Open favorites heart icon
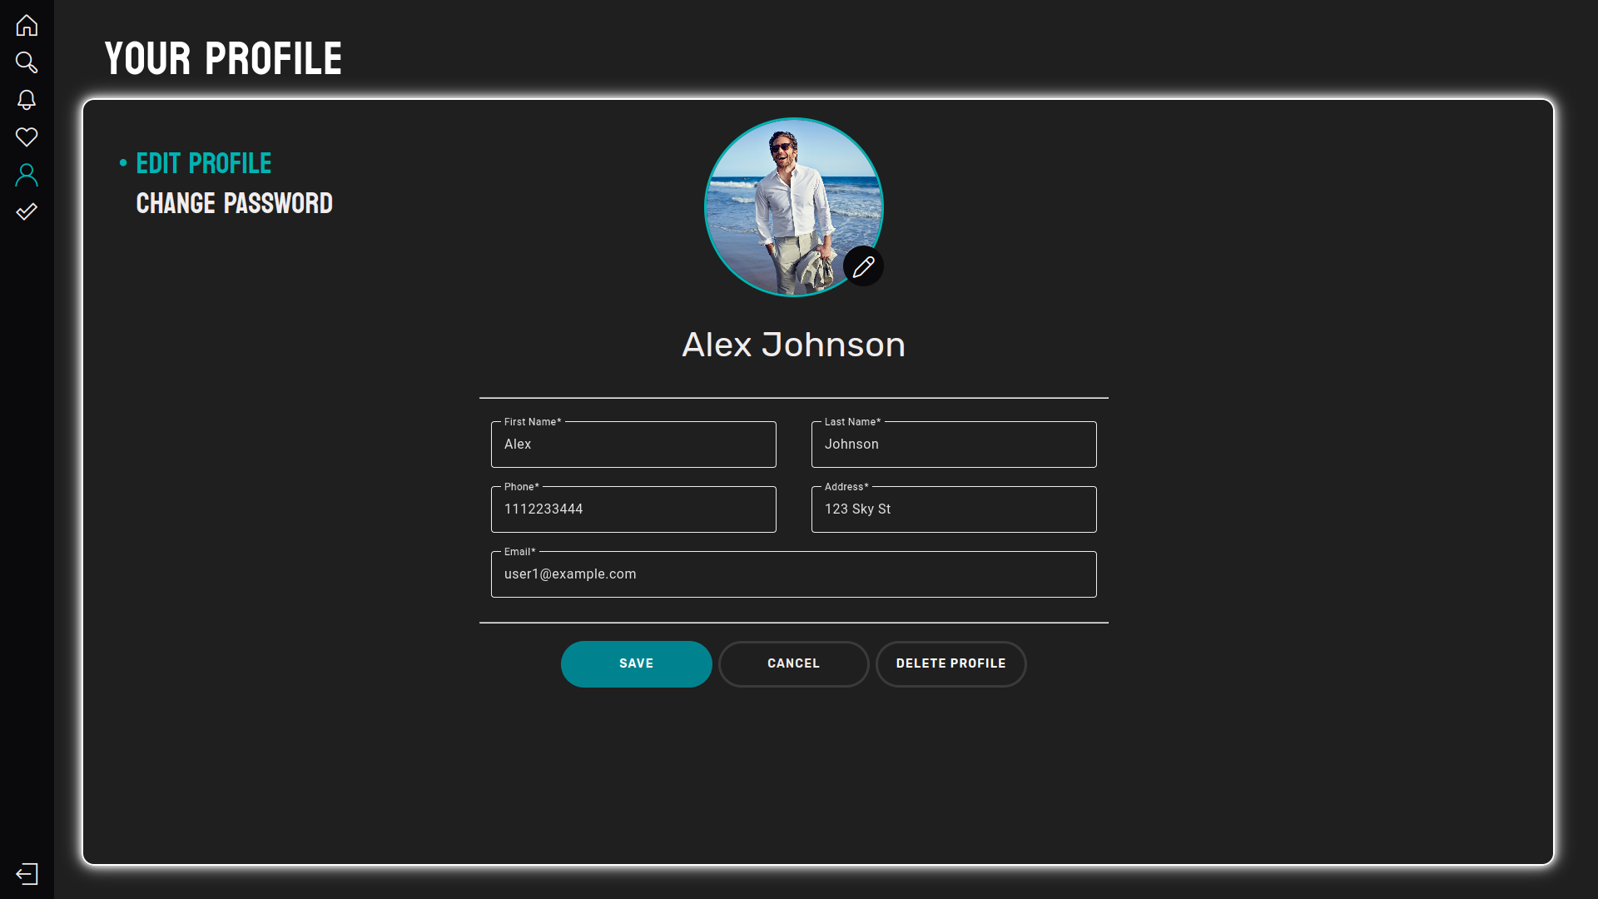 click(x=27, y=137)
